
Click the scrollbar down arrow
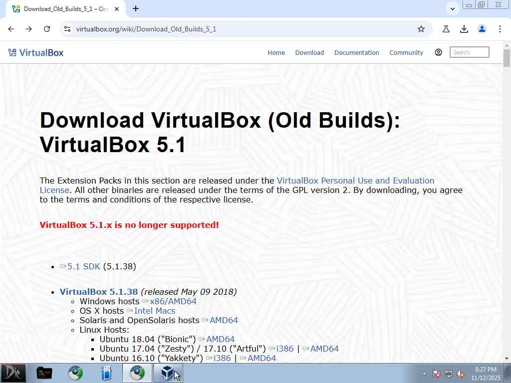[x=507, y=359]
